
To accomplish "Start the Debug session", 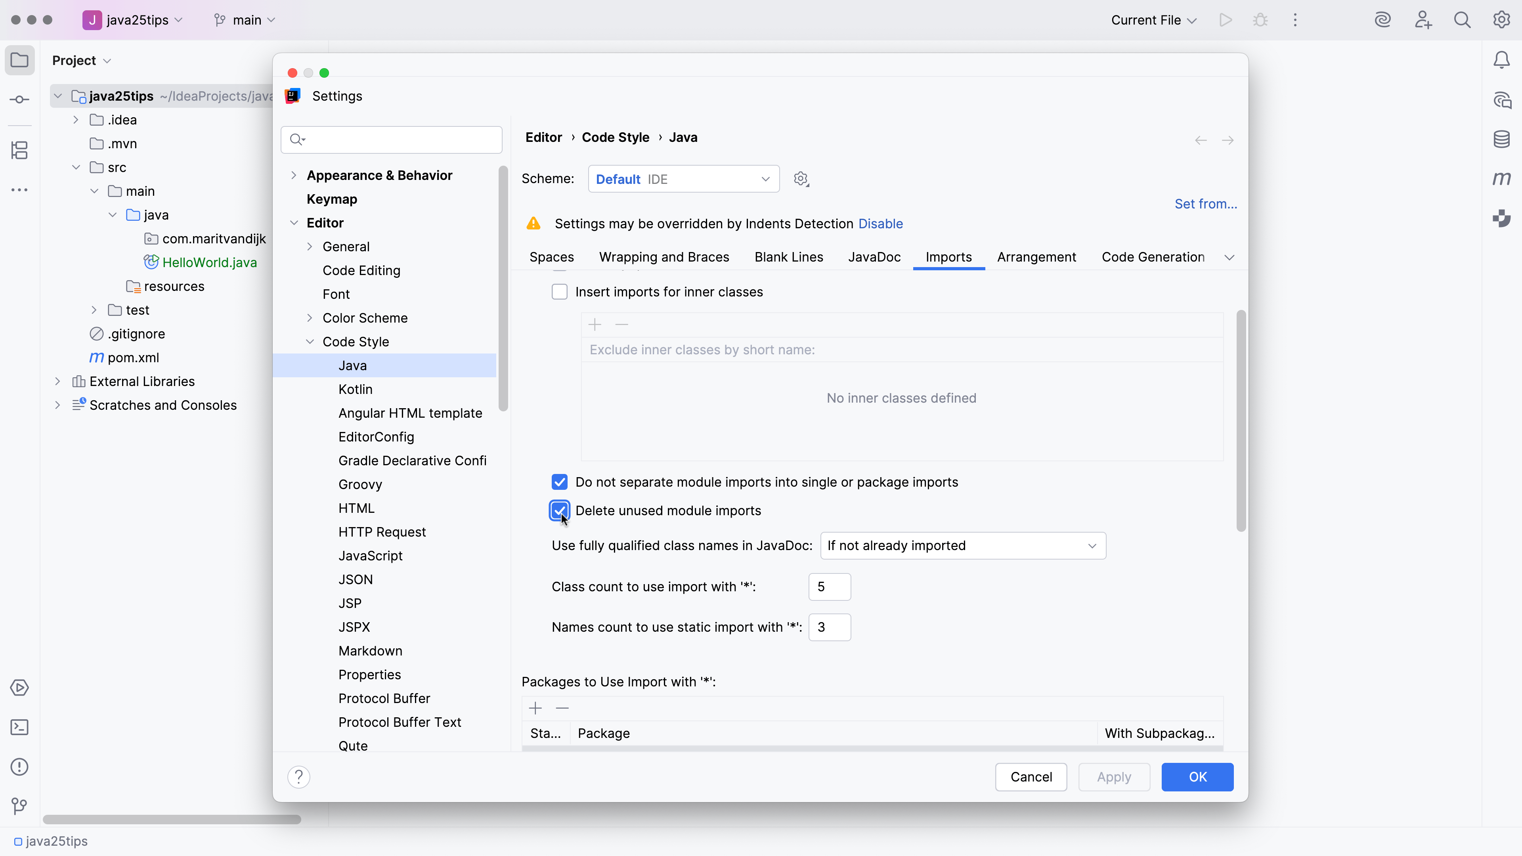I will coord(1260,19).
